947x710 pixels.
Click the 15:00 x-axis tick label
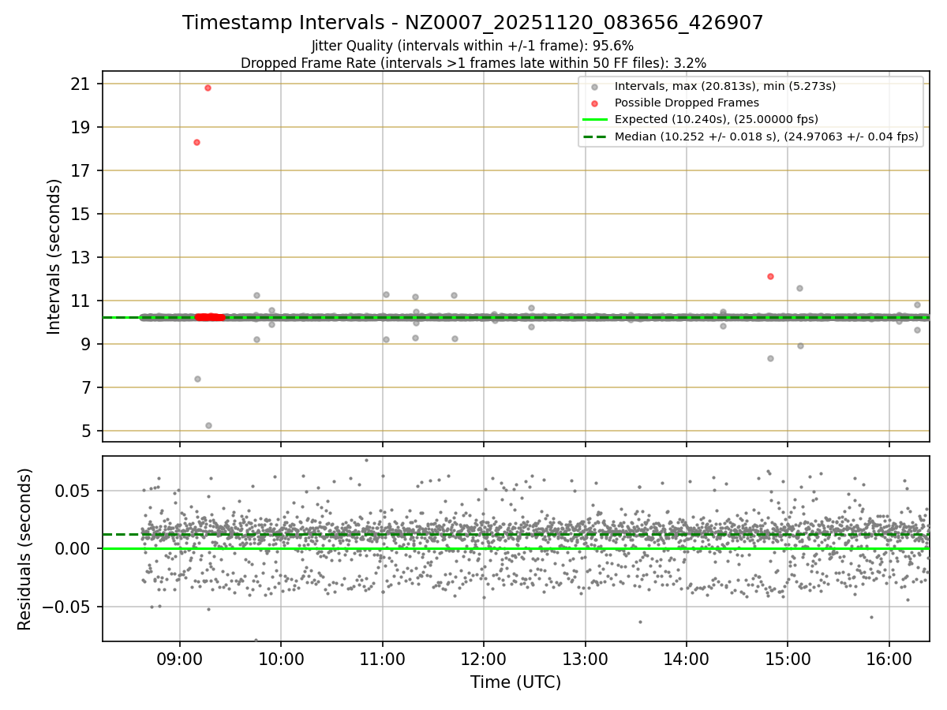[788, 660]
